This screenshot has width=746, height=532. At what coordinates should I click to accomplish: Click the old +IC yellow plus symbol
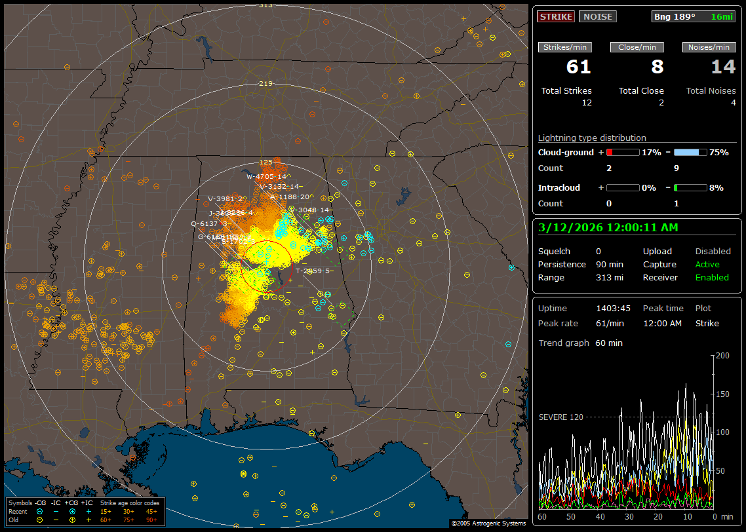pos(88,519)
